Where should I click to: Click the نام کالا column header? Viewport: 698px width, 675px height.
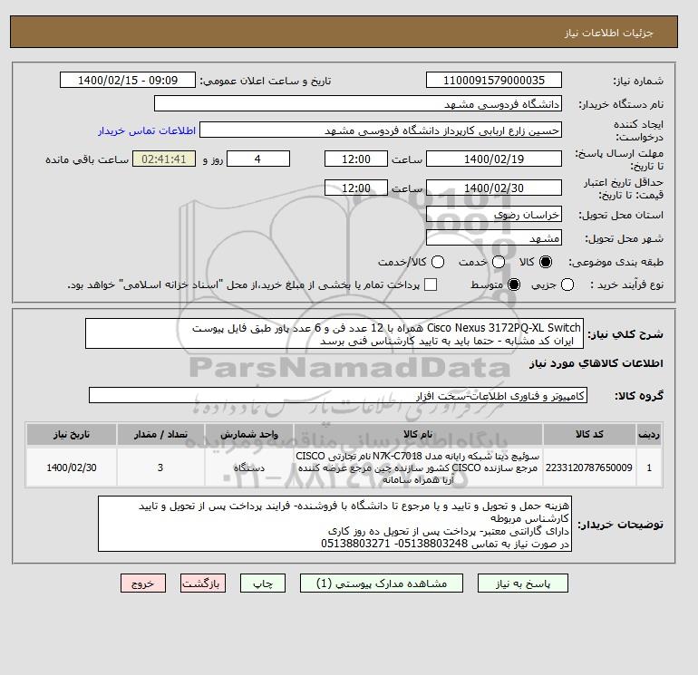point(418,434)
